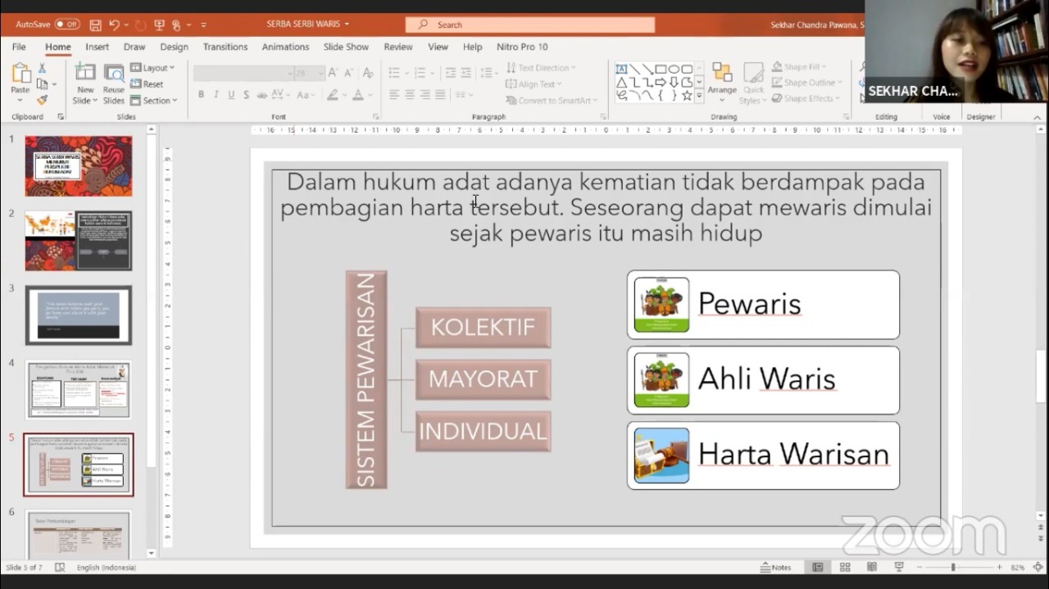Image resolution: width=1049 pixels, height=589 pixels.
Task: Decrease font size with the small A
Action: click(x=349, y=73)
